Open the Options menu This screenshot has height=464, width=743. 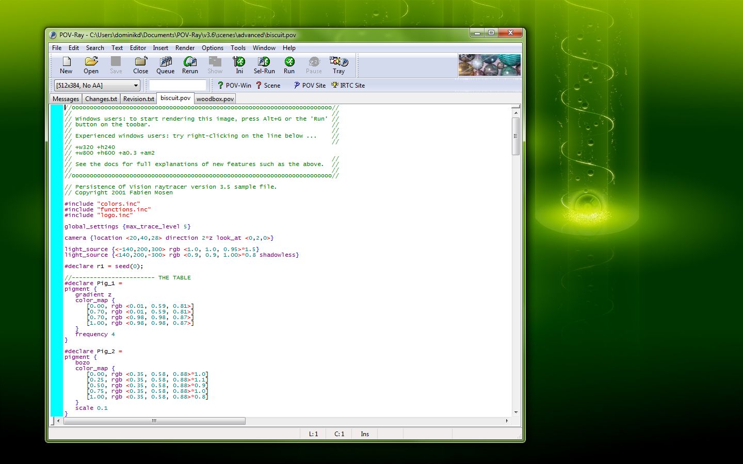(x=213, y=47)
